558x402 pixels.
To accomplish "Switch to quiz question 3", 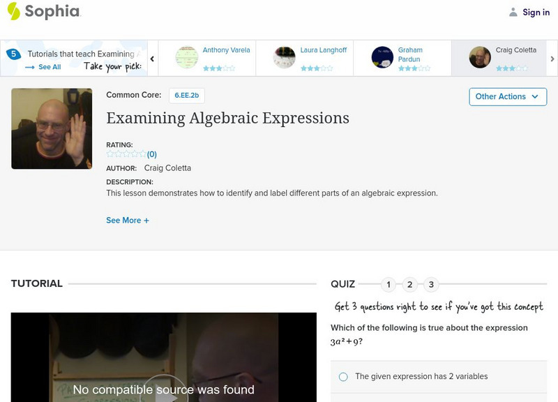I will 430,285.
